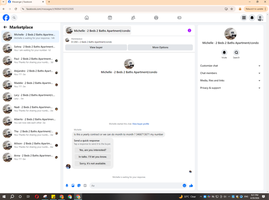Open the Tha conversation
This screenshot has width=269, height=200.
30,133
